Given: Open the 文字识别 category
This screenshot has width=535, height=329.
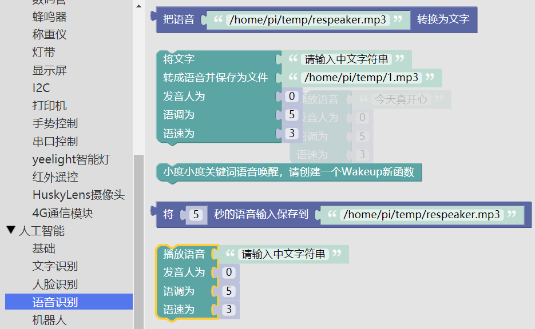Looking at the screenshot, I should [55, 266].
